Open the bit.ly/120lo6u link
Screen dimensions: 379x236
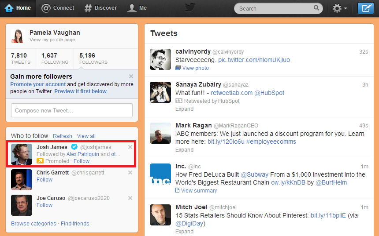pyautogui.click(x=226, y=142)
